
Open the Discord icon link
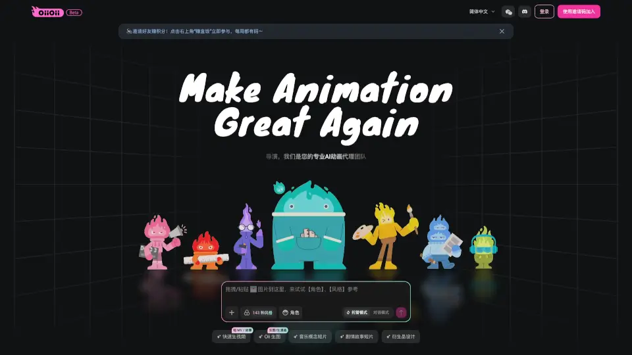(x=525, y=12)
